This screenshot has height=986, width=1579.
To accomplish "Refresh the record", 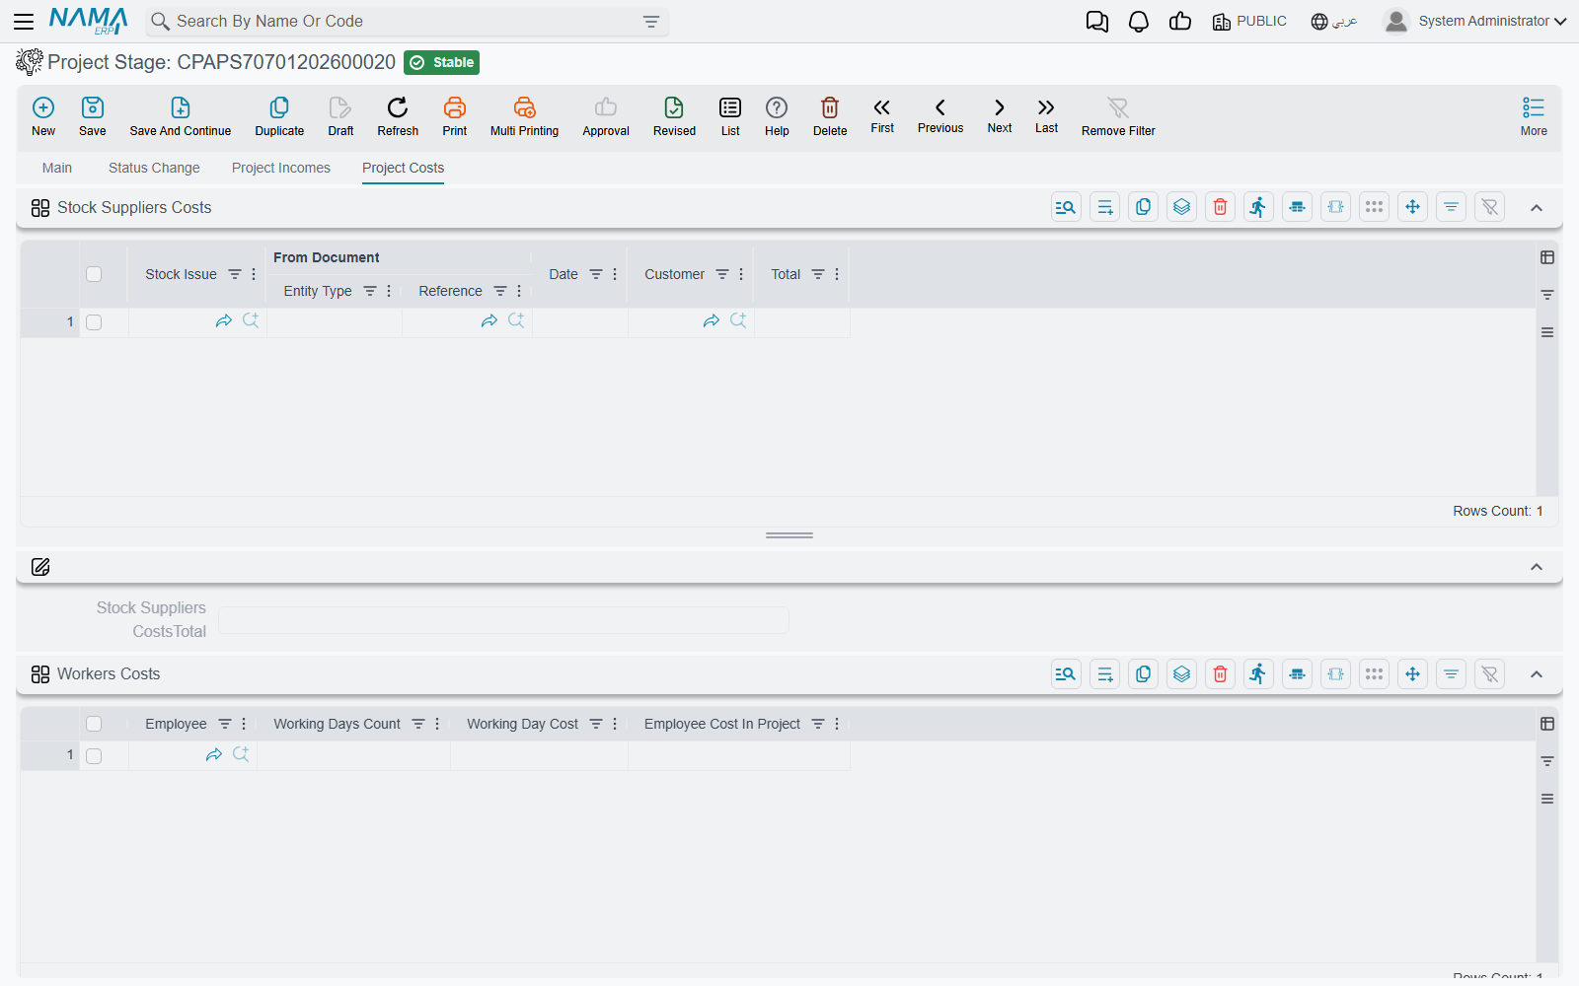I will click(x=398, y=116).
